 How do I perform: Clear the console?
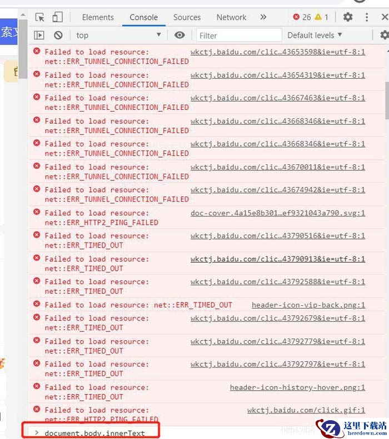(58, 36)
